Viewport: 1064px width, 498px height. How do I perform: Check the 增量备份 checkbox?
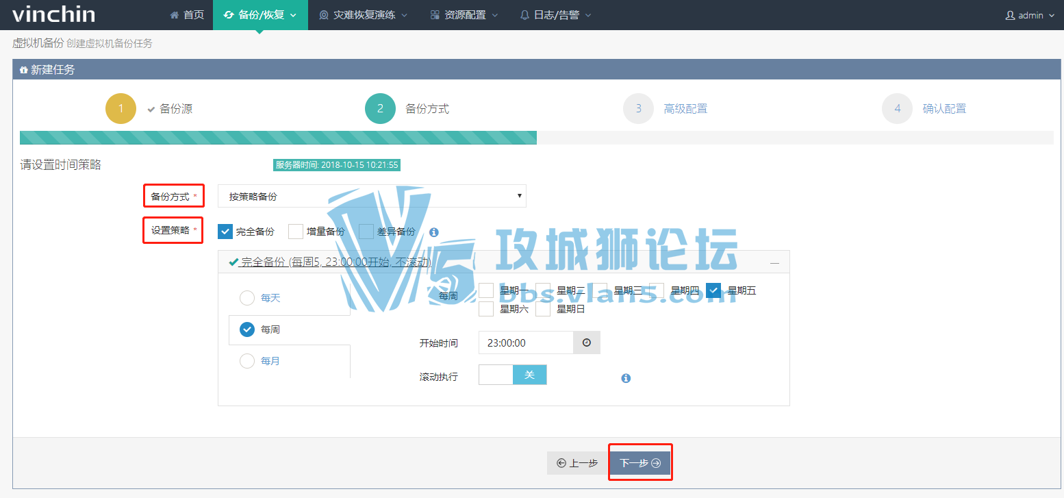pos(296,232)
